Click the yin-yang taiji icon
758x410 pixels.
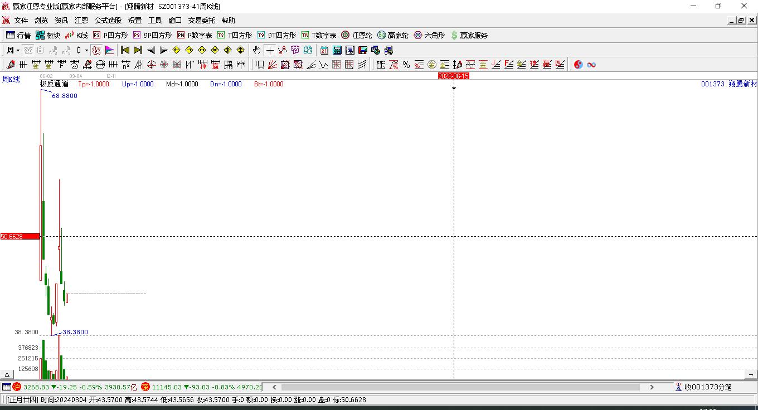pos(578,65)
